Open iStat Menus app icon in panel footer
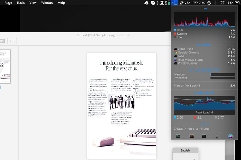The height and width of the screenshot is (160, 241). (230, 136)
